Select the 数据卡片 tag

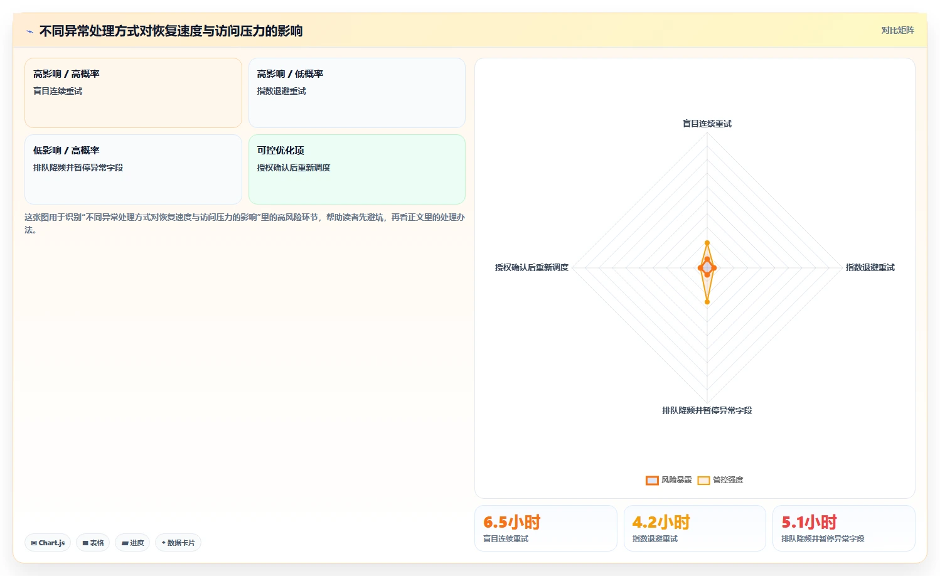coord(178,543)
